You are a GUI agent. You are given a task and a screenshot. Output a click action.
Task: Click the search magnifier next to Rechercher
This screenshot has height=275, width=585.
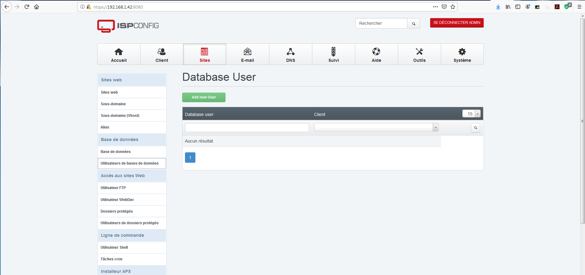414,23
